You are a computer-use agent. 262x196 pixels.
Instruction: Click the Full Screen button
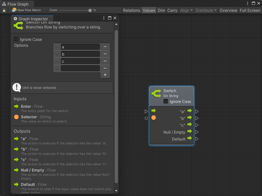pos(250,10)
